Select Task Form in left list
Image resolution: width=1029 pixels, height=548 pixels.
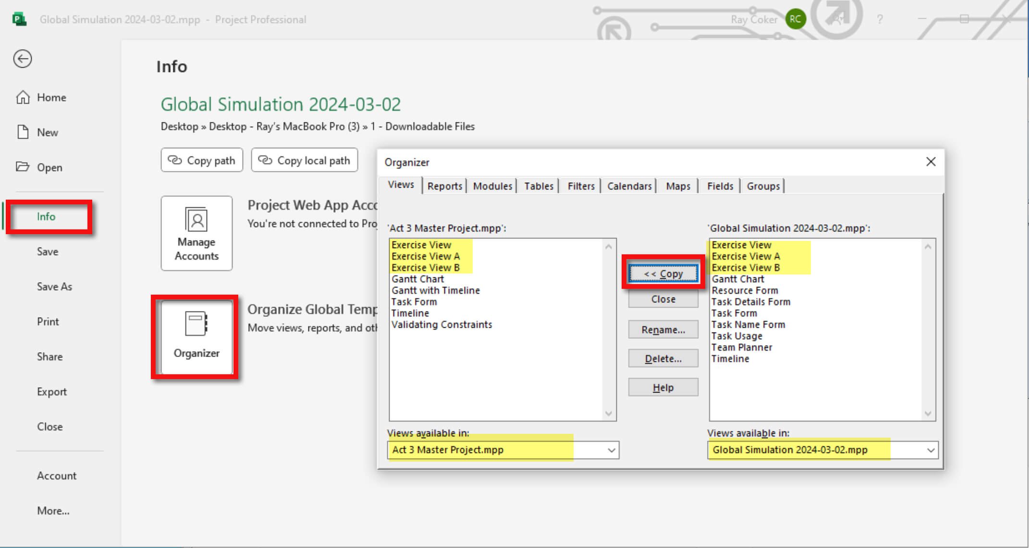coord(414,302)
